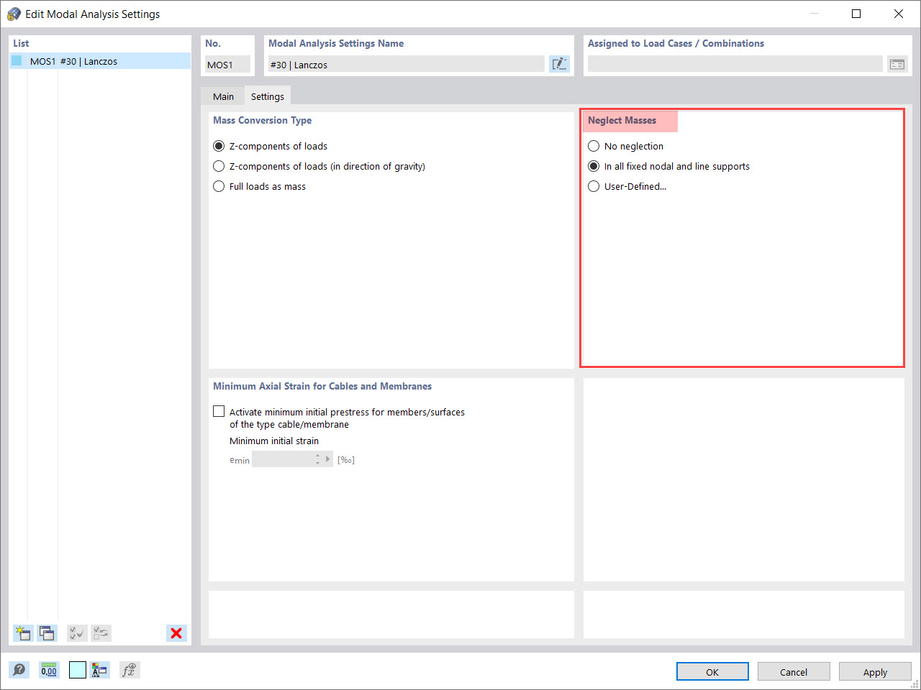Click the Apply button
Image resolution: width=921 pixels, height=690 pixels.
coord(875,671)
